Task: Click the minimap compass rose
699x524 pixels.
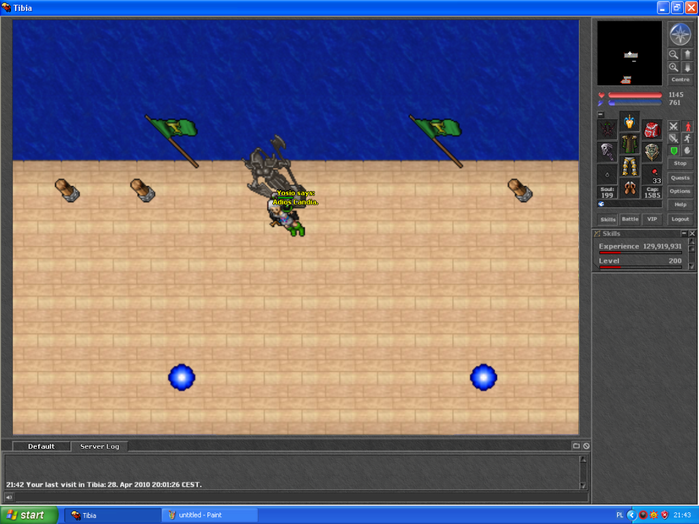Action: coord(680,34)
